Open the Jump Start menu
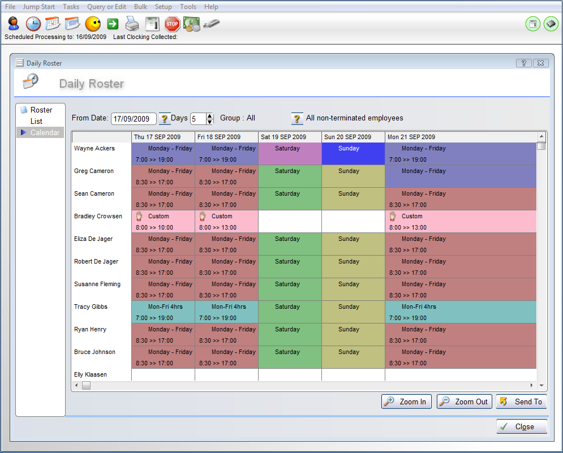563x453 pixels. 39,7
